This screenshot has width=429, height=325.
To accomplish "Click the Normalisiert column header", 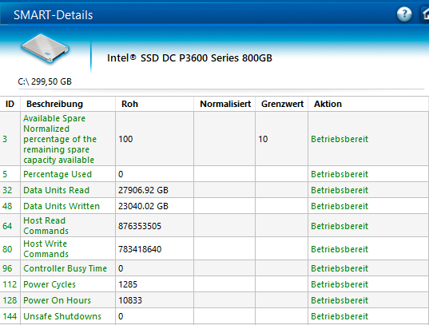I will pos(225,104).
